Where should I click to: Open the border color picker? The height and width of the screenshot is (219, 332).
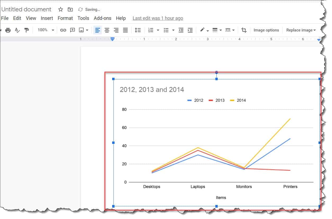(204, 30)
